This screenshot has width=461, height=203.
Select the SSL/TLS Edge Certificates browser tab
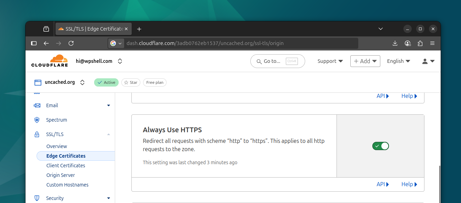93,29
